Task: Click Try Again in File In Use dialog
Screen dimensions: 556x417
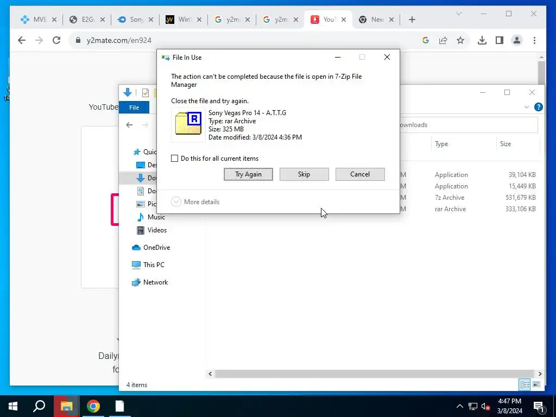Action: tap(248, 174)
